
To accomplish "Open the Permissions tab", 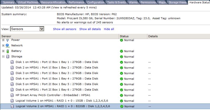I will [x=148, y=2].
